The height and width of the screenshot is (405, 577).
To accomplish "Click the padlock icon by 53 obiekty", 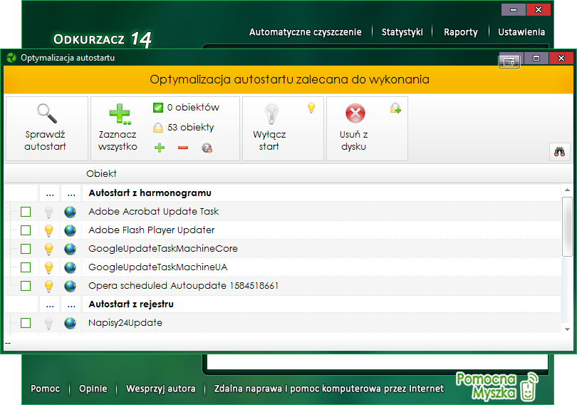I will [x=158, y=128].
